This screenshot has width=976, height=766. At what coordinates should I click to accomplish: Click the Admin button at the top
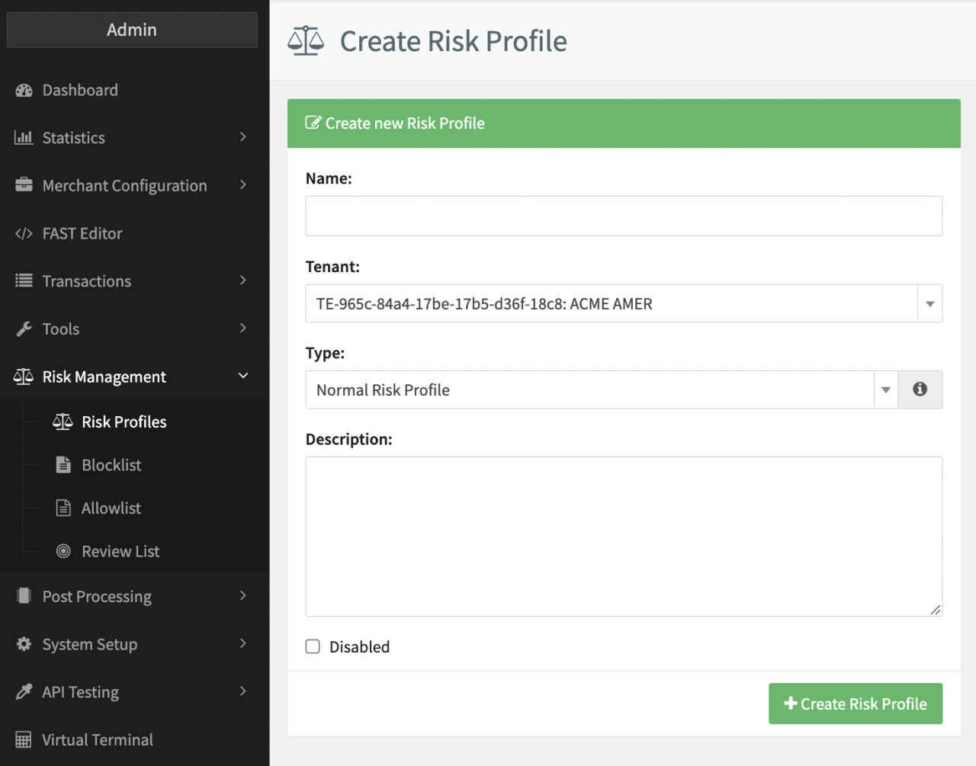(x=132, y=30)
